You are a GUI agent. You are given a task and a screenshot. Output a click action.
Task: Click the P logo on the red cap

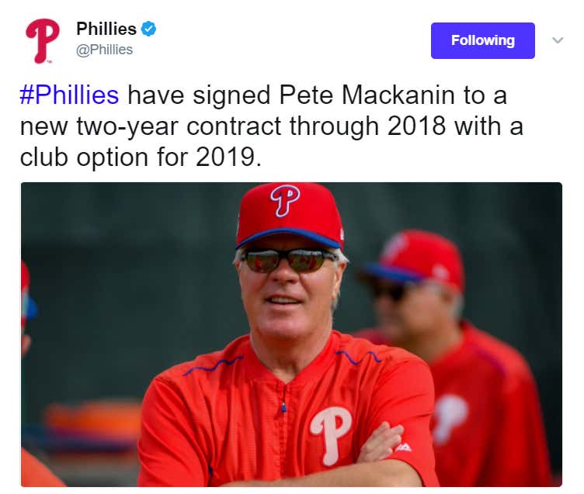[285, 201]
